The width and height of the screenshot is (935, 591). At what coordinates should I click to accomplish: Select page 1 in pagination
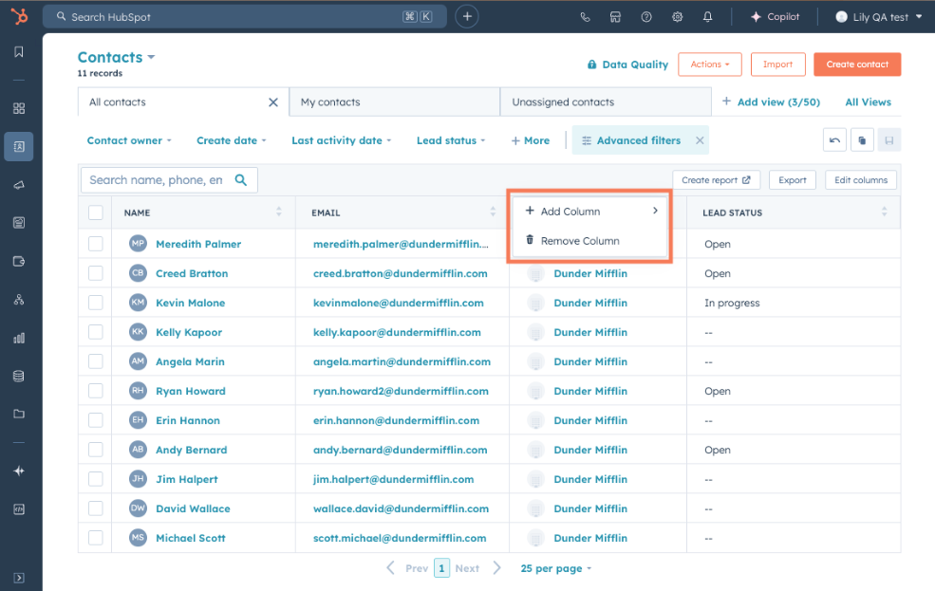coord(441,568)
